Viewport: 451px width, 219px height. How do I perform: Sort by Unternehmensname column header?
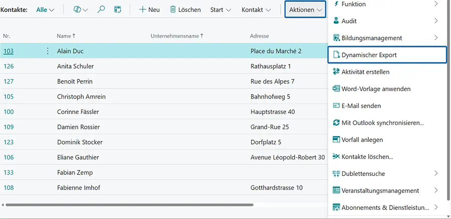(x=177, y=36)
